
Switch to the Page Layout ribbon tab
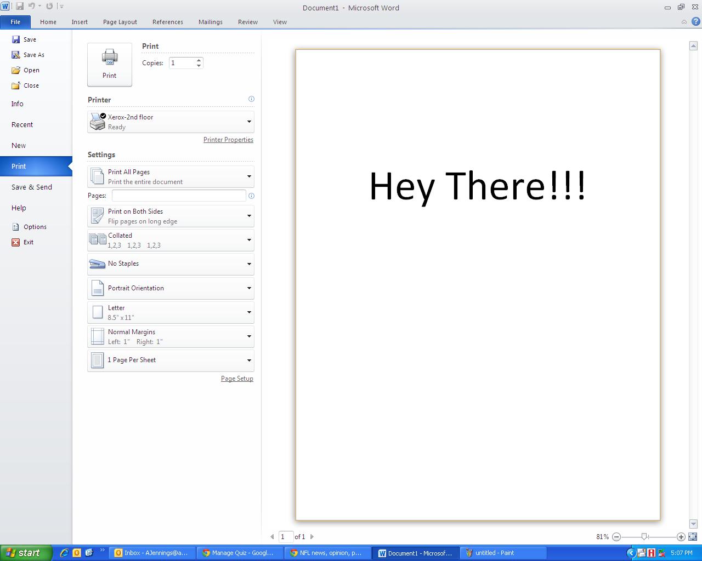coord(120,22)
